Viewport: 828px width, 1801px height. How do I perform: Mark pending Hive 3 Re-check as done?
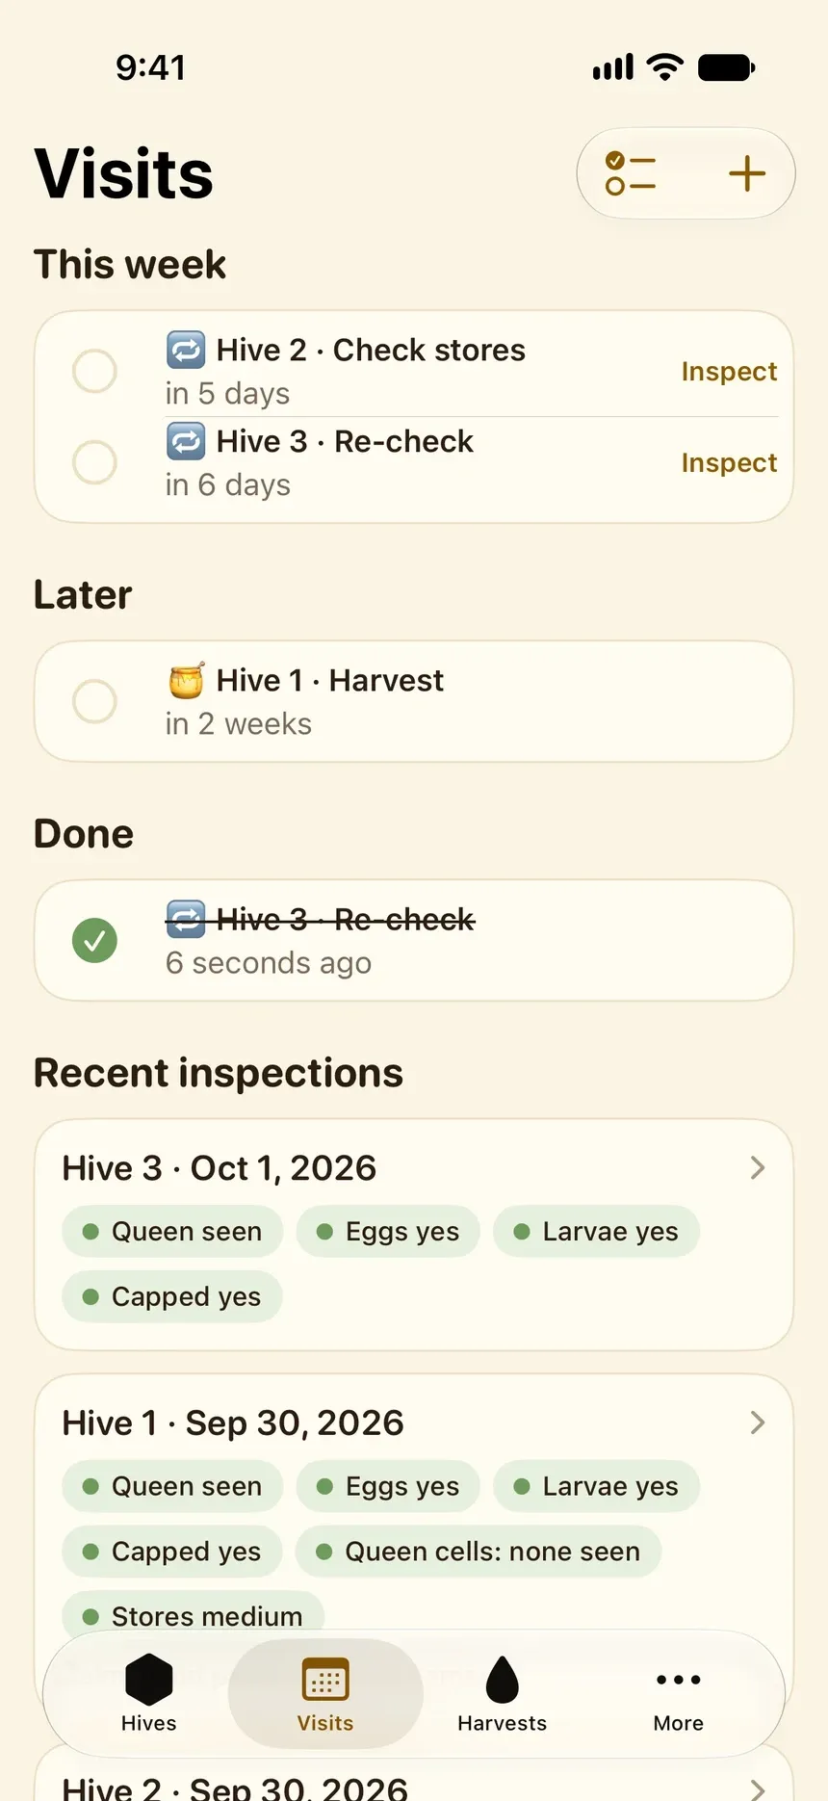[x=94, y=462]
